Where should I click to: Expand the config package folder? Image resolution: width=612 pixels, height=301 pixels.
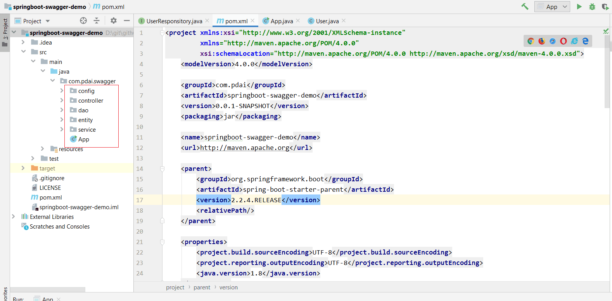pos(62,91)
